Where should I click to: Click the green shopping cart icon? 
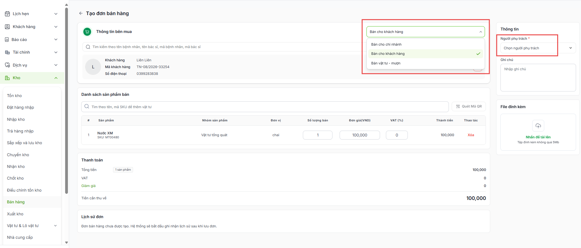tap(87, 32)
